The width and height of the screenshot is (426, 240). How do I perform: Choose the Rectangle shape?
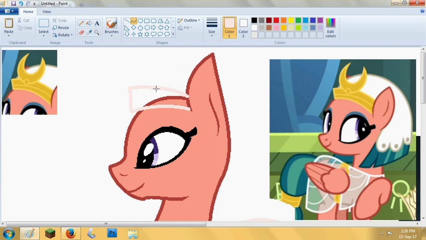147,21
